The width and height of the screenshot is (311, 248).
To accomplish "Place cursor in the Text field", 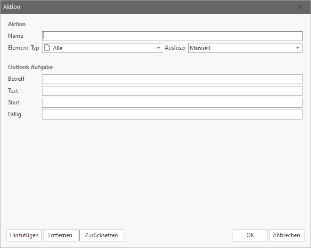I will [x=172, y=91].
